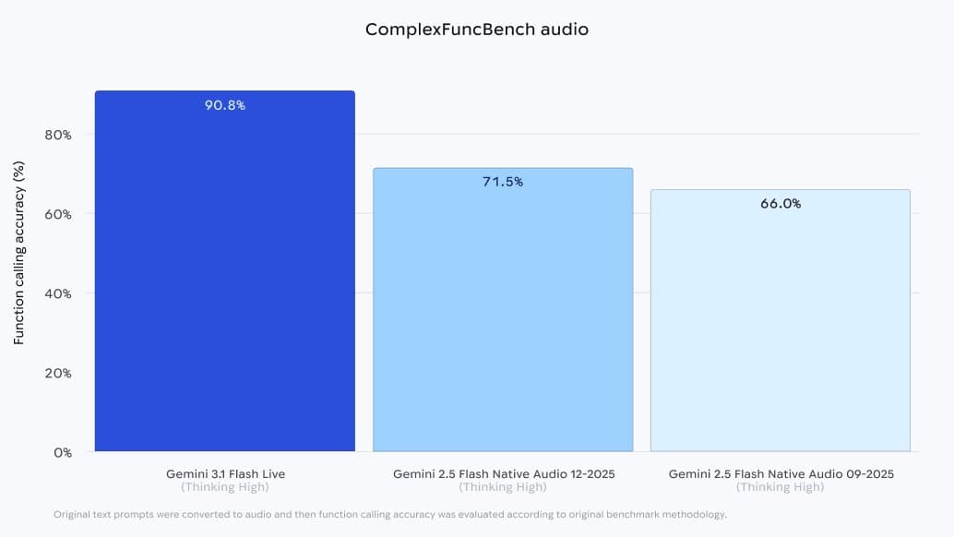Select the 20% y-axis tick label
Screen dimensions: 954x537
(58, 373)
